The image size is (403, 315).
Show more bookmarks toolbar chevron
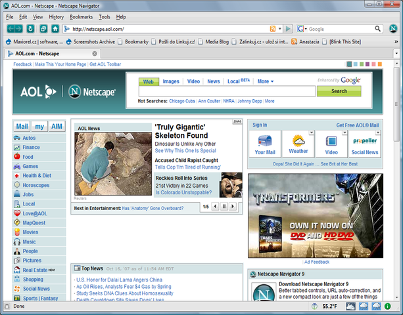pyautogui.click(x=396, y=41)
